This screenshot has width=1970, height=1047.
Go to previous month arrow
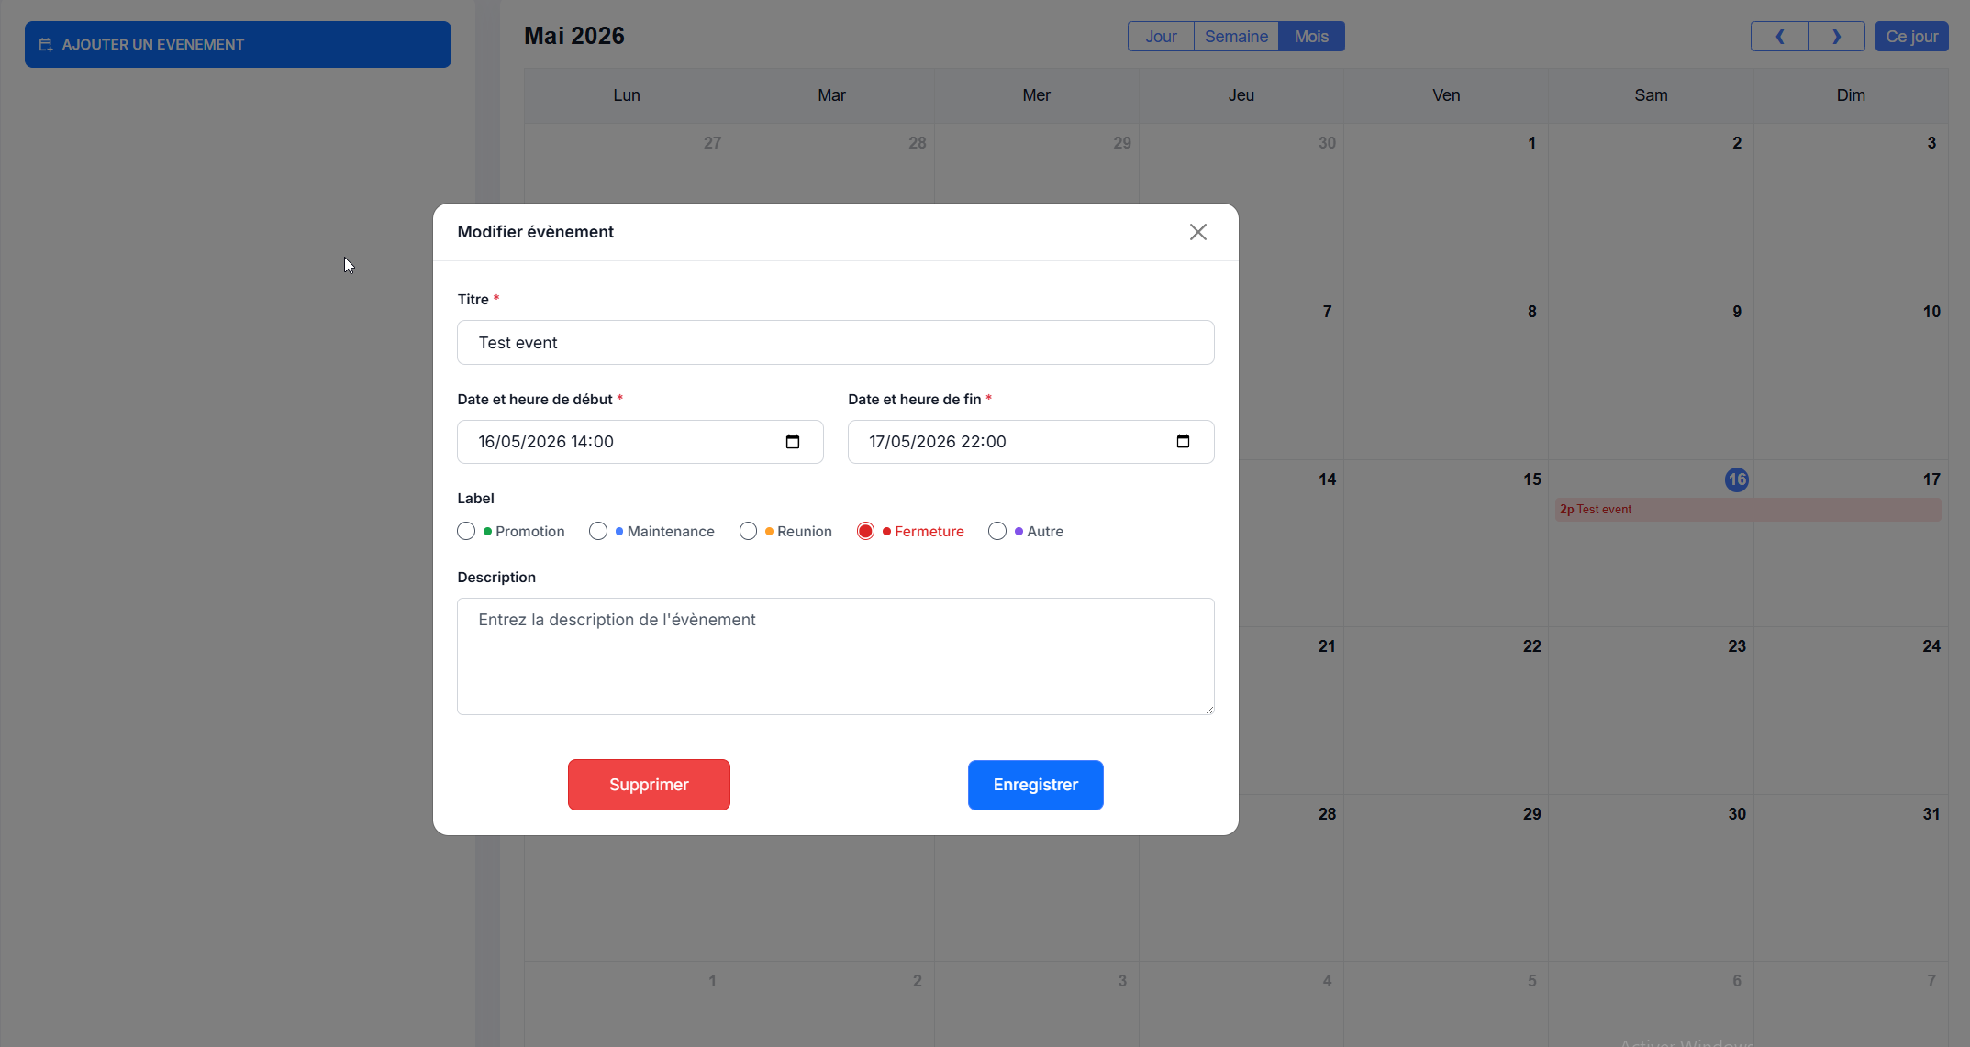[x=1779, y=37]
